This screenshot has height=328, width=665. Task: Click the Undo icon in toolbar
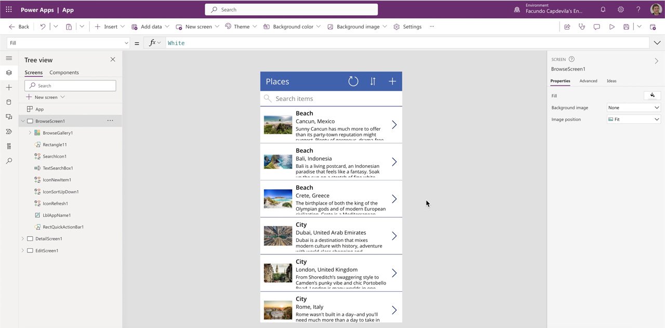[x=43, y=26]
